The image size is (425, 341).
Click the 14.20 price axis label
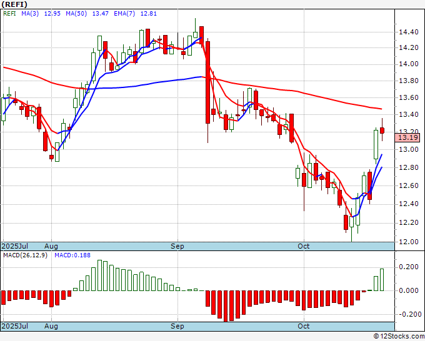point(409,48)
